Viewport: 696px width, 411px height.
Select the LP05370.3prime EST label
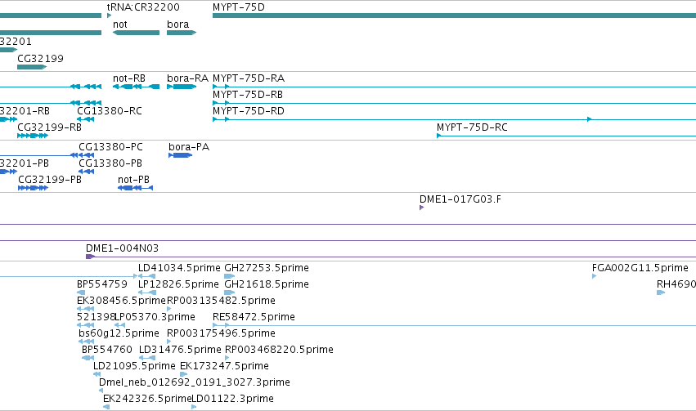(x=155, y=317)
